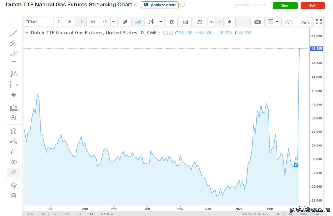This screenshot has height=216, width=333.
Task: Select the text annotation tool
Action: (x=14, y=64)
